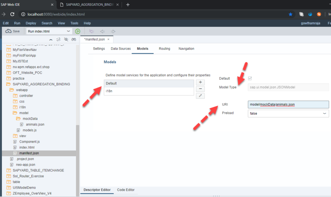Image resolution: width=331 pixels, height=197 pixels.
Task: Click the site info icon in address bar
Action: (23, 14)
